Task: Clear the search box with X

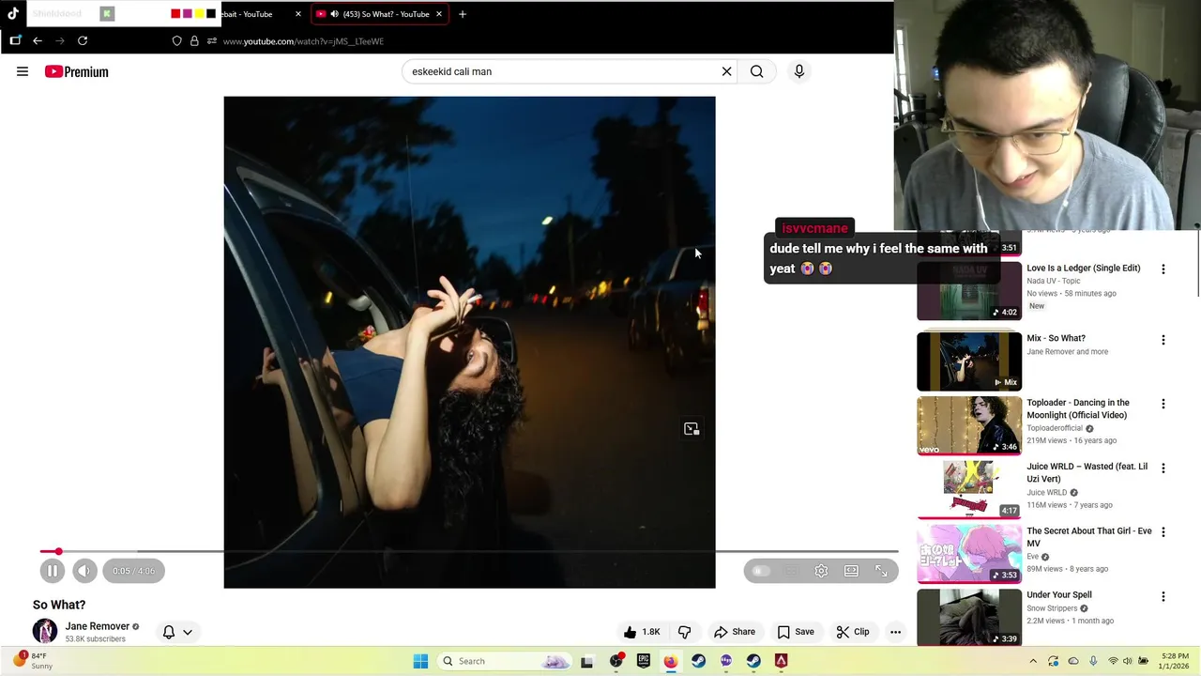Action: tap(726, 71)
